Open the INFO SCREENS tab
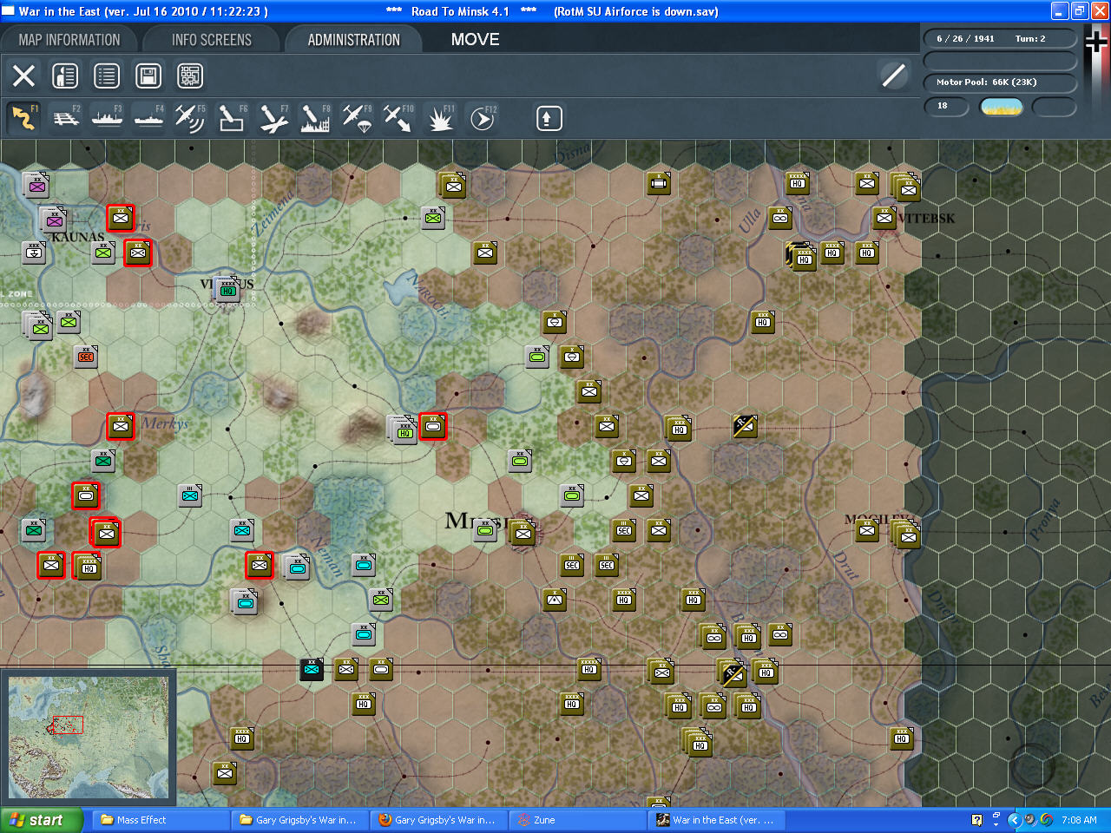1111x833 pixels. (212, 40)
